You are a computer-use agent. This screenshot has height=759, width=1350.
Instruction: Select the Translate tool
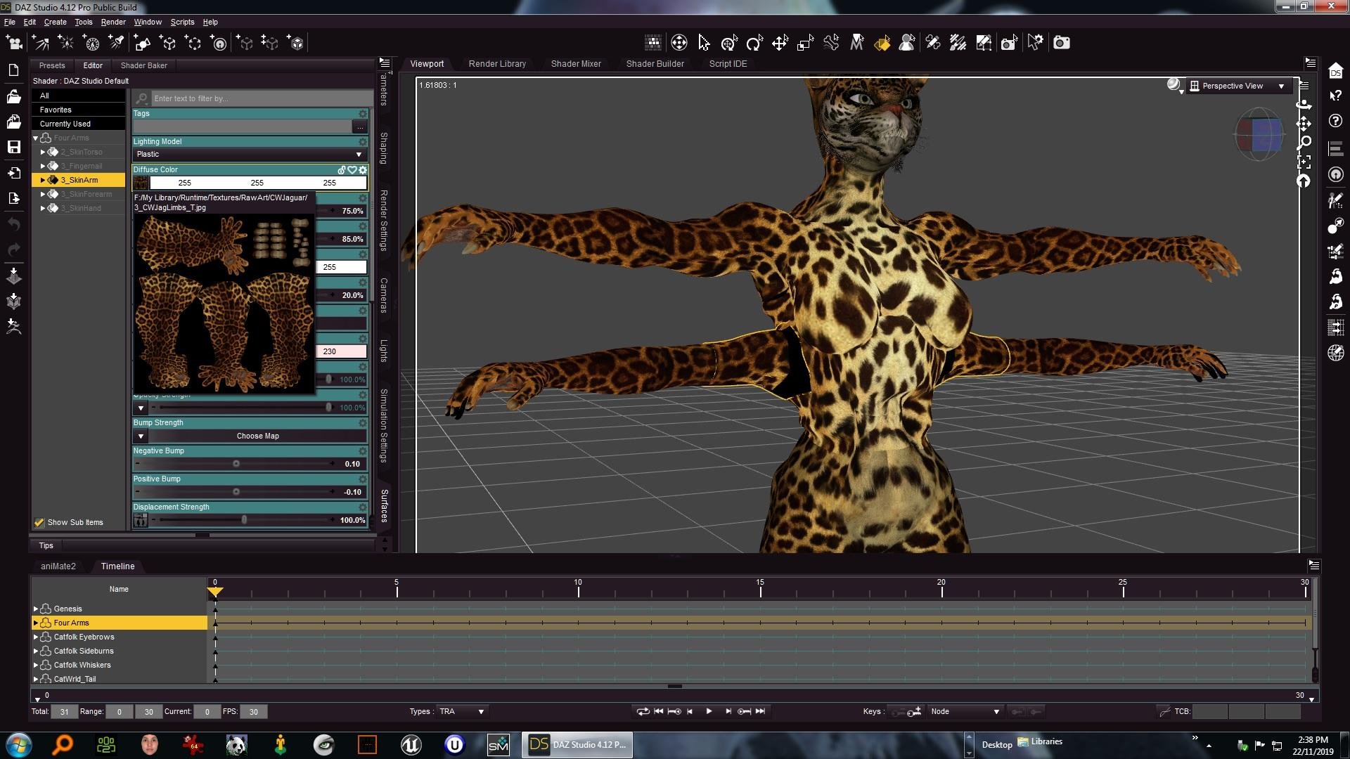coord(780,43)
